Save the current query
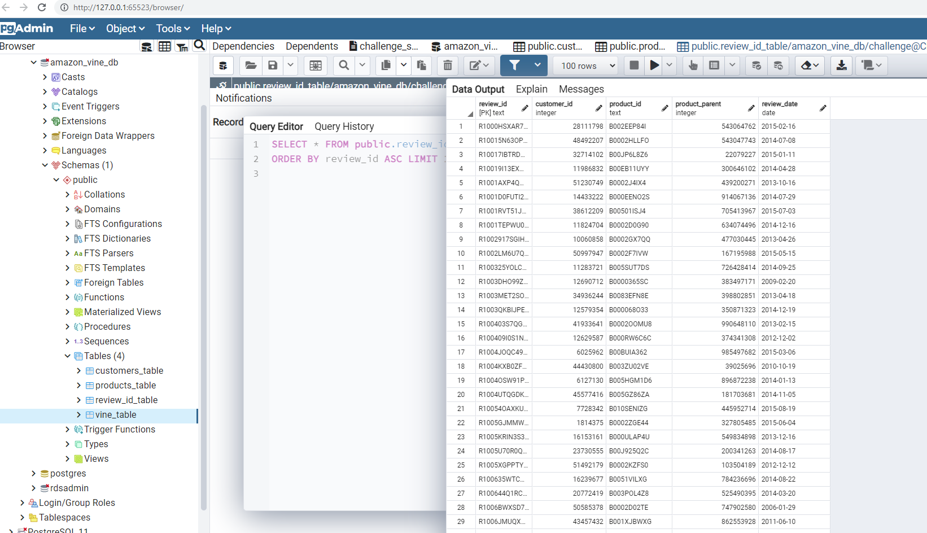 pos(273,65)
